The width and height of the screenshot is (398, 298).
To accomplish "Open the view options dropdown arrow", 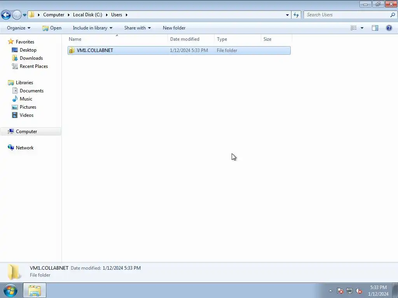I will [362, 28].
